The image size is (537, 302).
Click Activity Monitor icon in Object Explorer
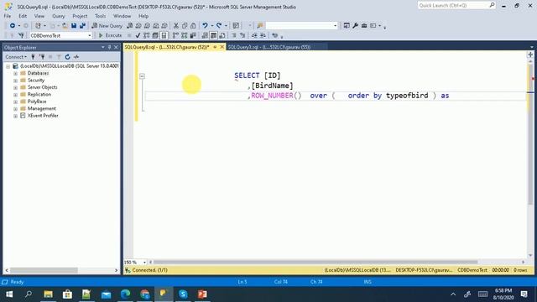coord(76,57)
